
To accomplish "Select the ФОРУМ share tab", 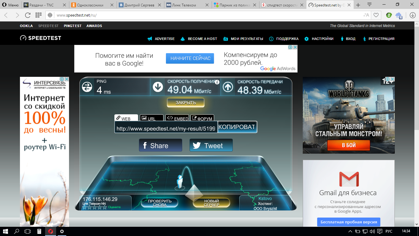I will 202,118.
